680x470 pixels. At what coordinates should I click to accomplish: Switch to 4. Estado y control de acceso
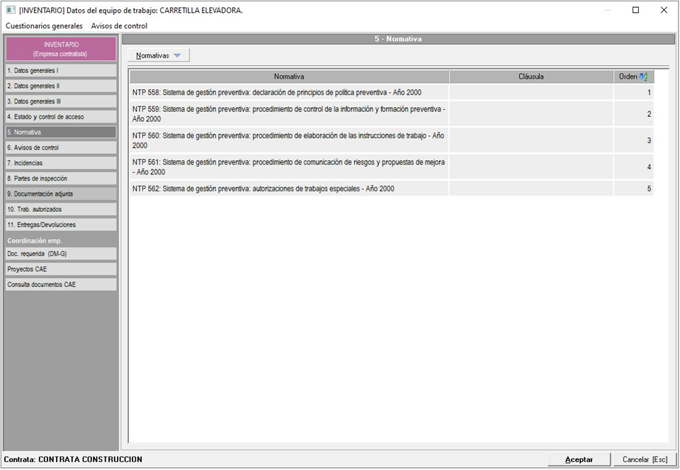pyautogui.click(x=61, y=117)
